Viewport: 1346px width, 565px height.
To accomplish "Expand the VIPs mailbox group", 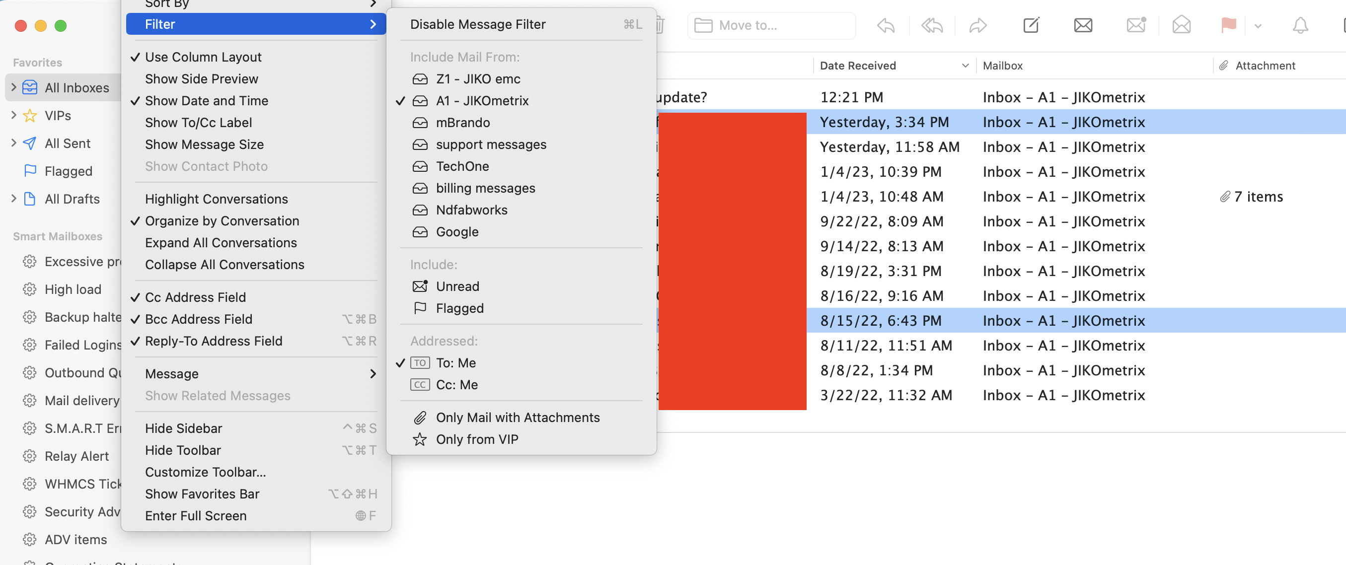I will point(13,115).
